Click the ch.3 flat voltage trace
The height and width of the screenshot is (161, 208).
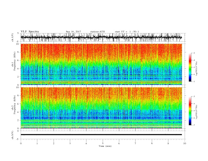101,135
